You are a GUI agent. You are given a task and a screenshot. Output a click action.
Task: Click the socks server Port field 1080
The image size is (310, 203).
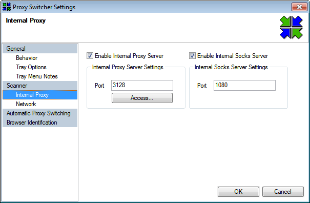tap(244, 85)
